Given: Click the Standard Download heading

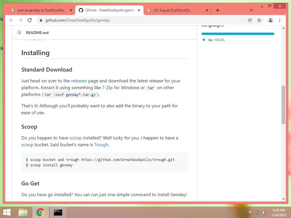Looking at the screenshot, I should pos(47,70).
